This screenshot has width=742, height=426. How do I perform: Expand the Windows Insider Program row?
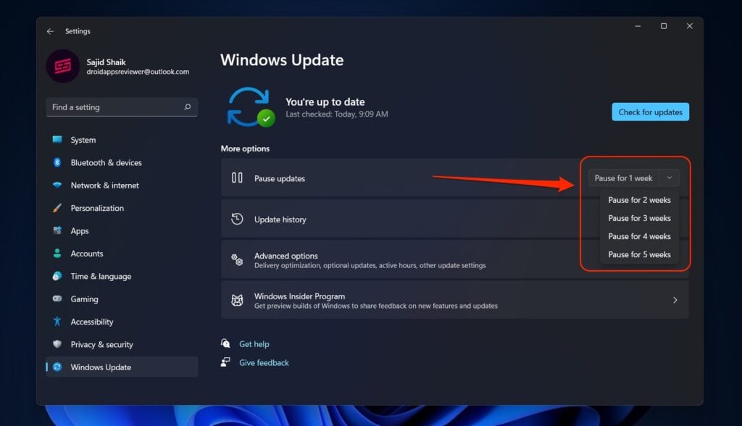(674, 298)
